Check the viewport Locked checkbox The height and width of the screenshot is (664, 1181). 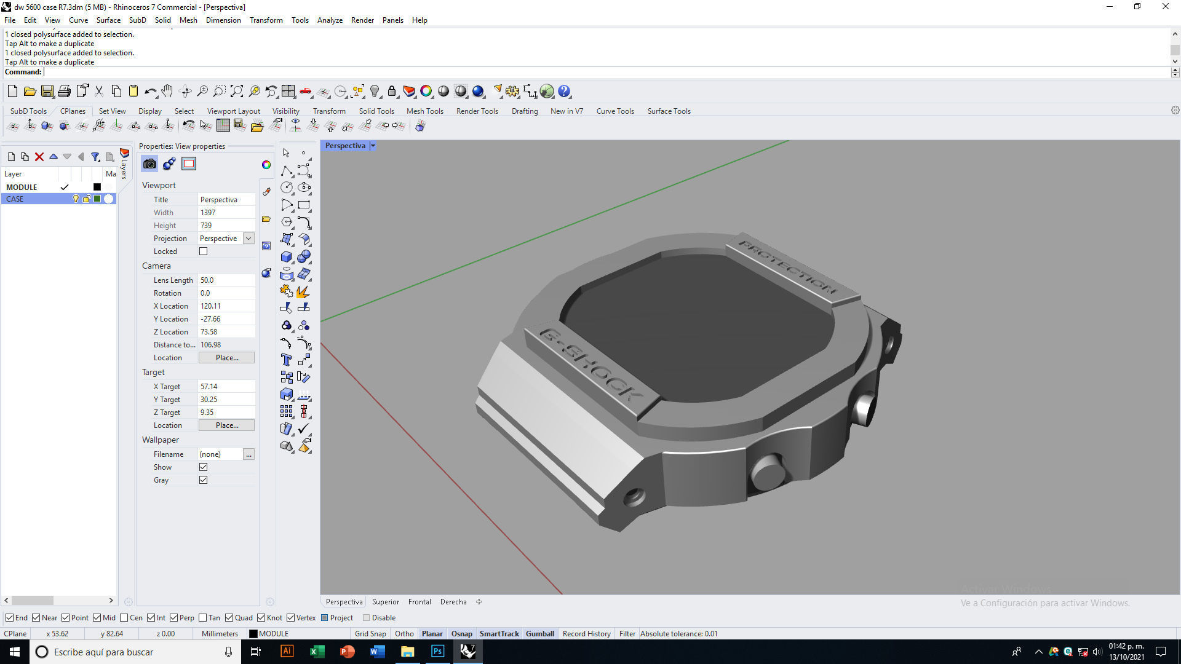click(204, 251)
